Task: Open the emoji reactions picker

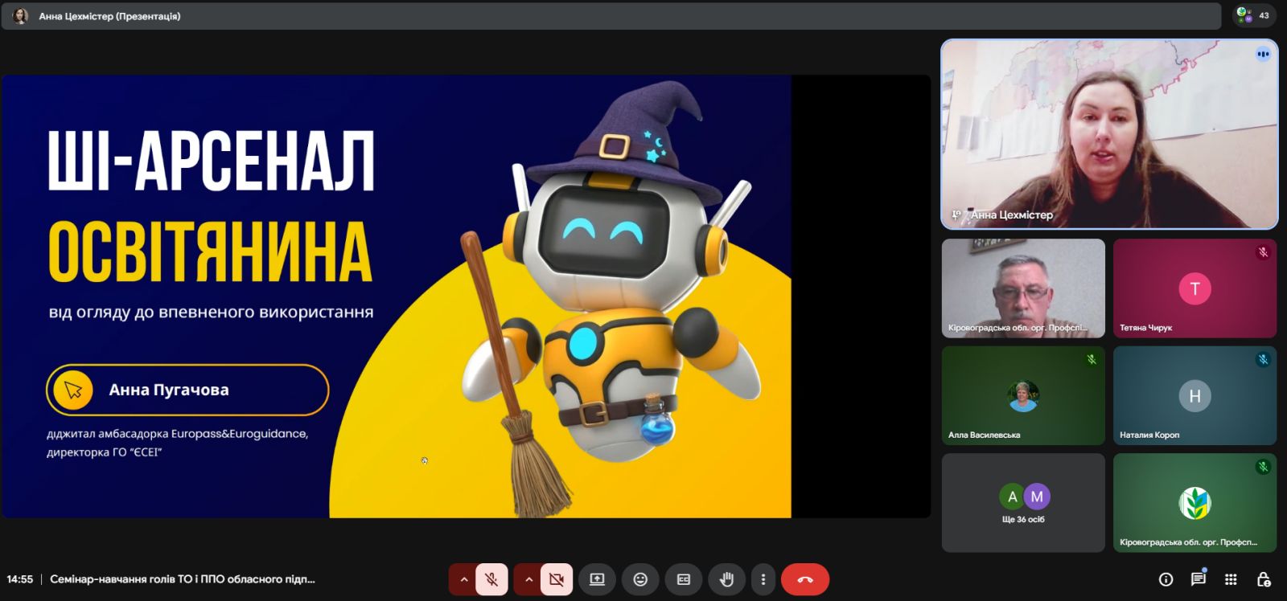Action: tap(640, 579)
